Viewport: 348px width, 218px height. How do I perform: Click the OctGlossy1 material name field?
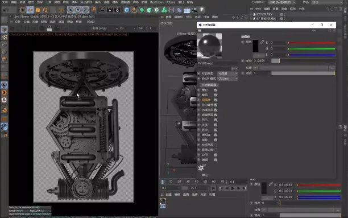click(x=217, y=63)
